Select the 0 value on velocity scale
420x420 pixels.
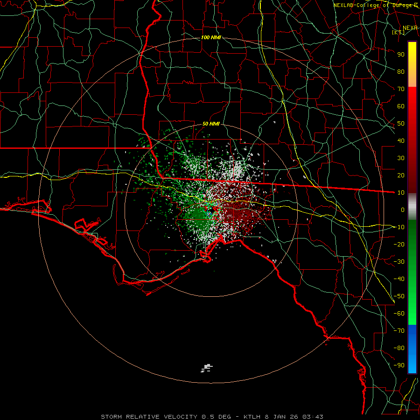pos(403,210)
